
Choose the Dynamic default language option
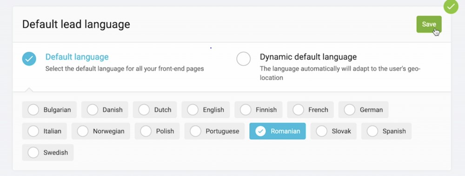[244, 59]
